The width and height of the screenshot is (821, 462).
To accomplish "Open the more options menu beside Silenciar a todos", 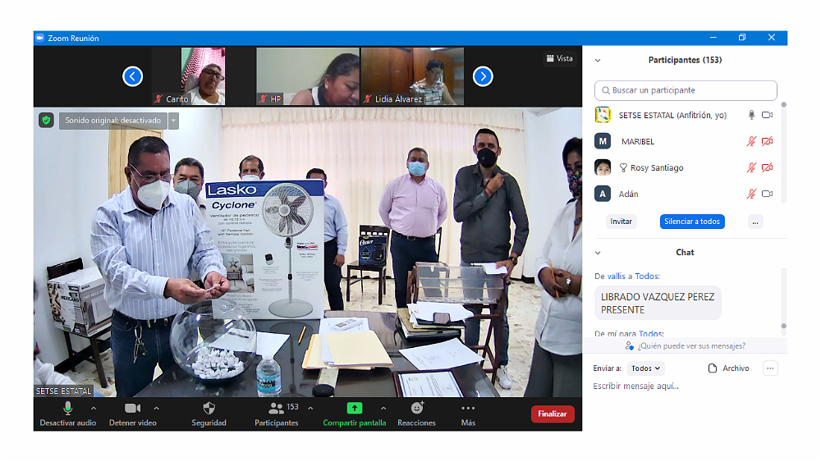I will (755, 222).
